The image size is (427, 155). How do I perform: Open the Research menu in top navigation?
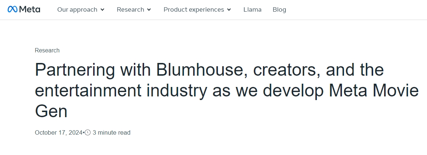tap(130, 9)
